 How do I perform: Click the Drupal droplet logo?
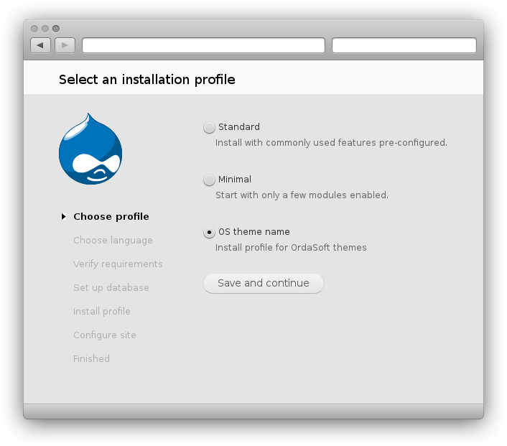90,149
